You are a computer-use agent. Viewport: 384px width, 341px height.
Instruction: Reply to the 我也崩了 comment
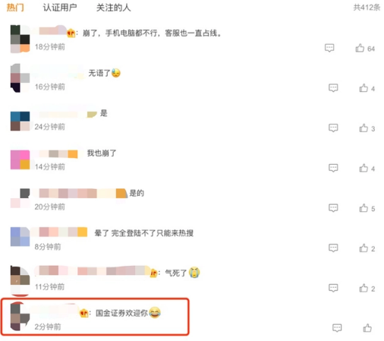coord(333,168)
